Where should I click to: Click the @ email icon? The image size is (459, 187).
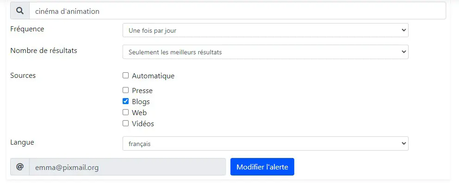20,167
